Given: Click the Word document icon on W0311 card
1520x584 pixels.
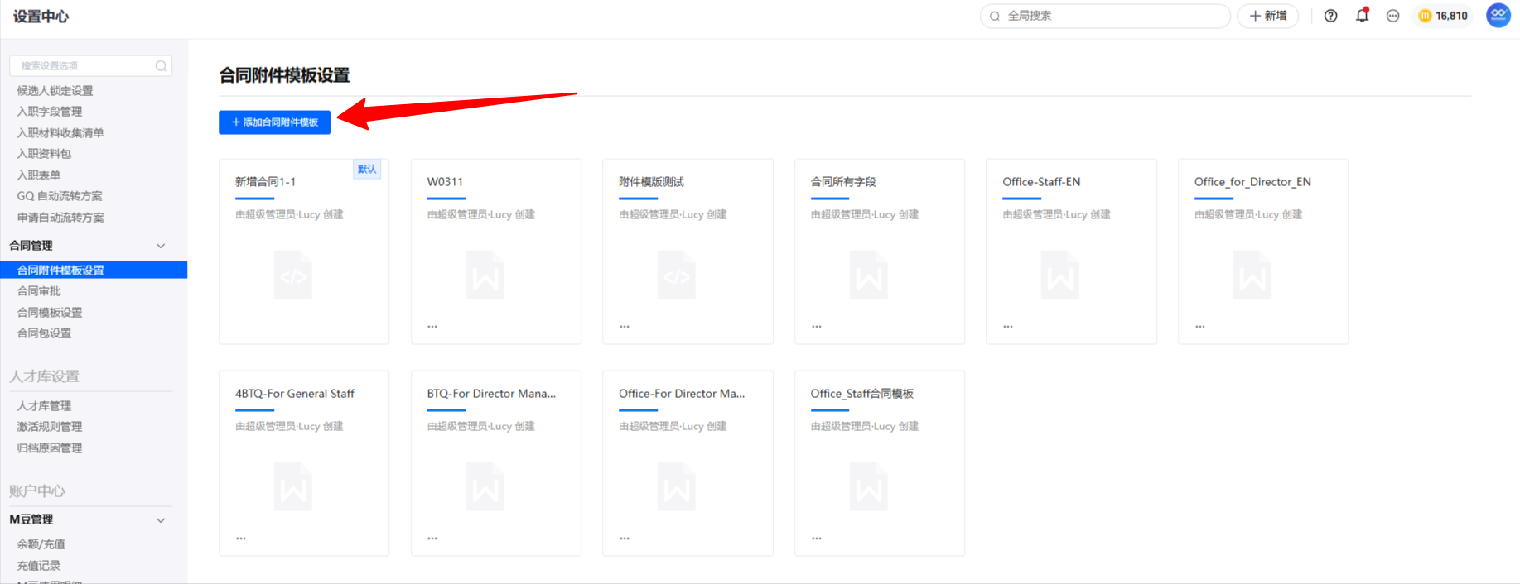Looking at the screenshot, I should coord(485,275).
